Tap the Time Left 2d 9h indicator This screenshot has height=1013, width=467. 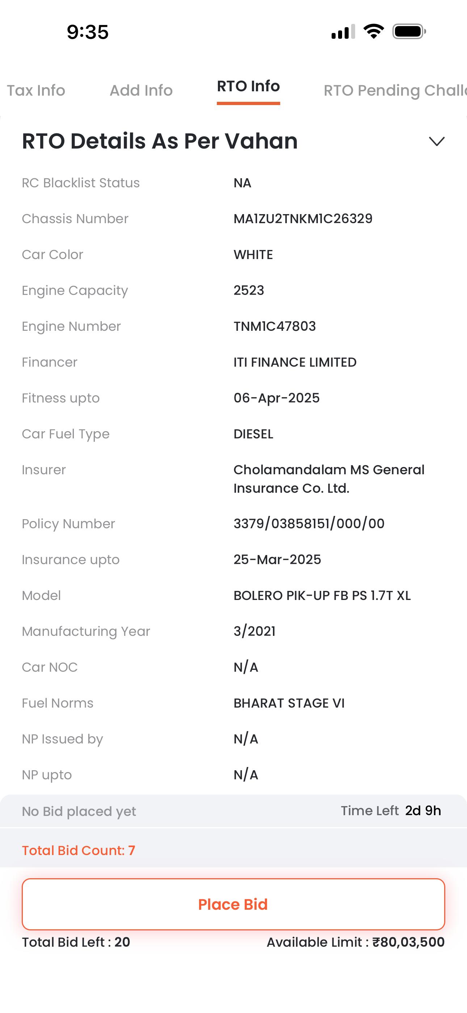tap(390, 810)
